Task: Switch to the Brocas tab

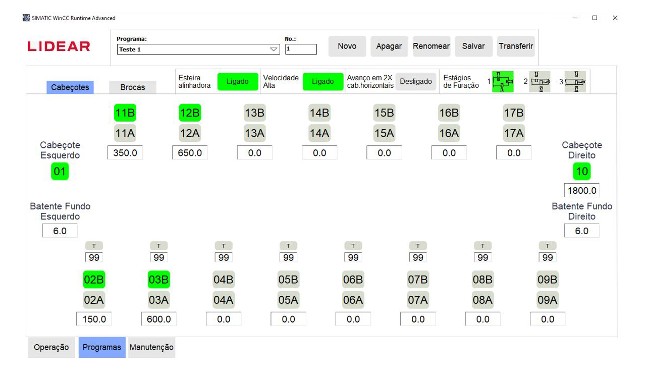Action: tap(132, 87)
